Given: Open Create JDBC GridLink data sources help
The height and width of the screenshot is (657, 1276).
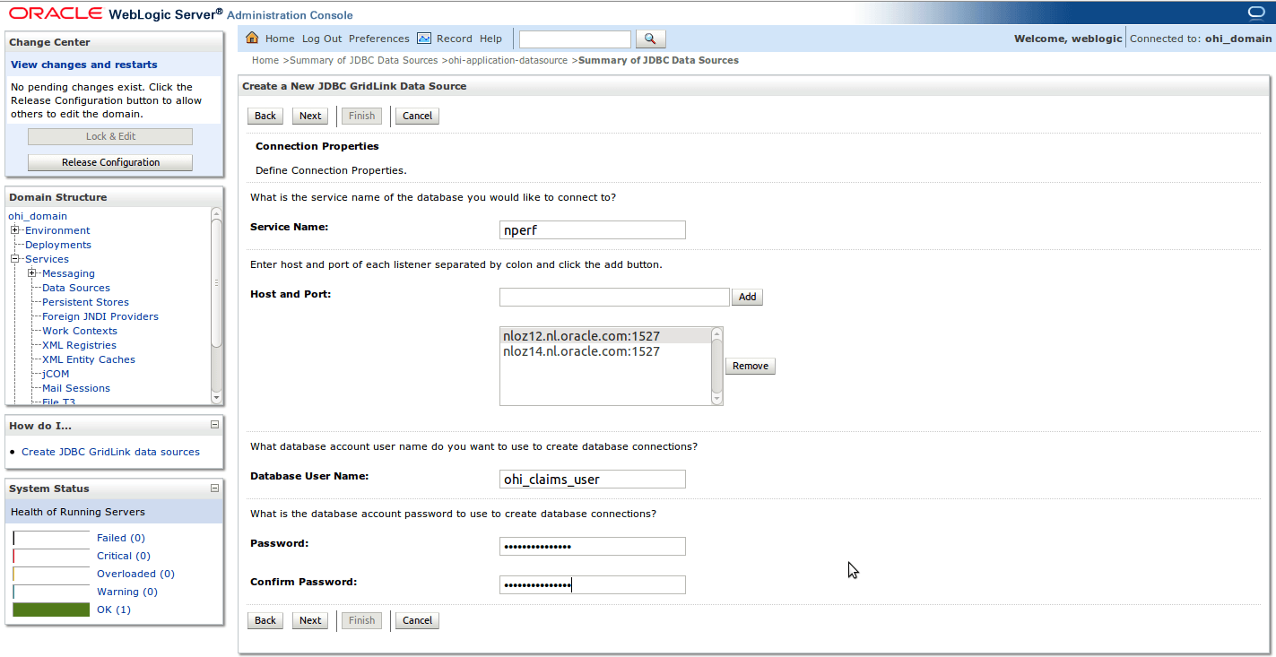Looking at the screenshot, I should pyautogui.click(x=110, y=452).
